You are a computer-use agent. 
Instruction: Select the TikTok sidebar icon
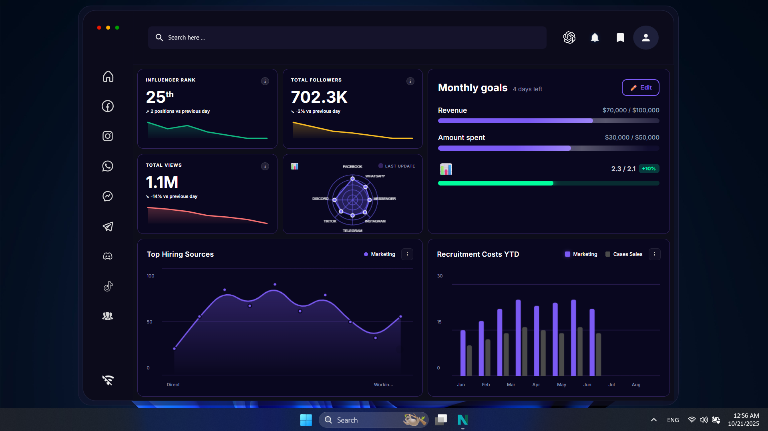[x=108, y=286]
